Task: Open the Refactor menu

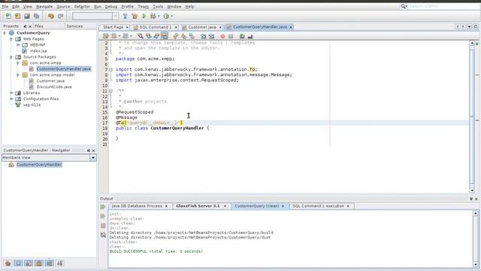Action: pos(82,7)
